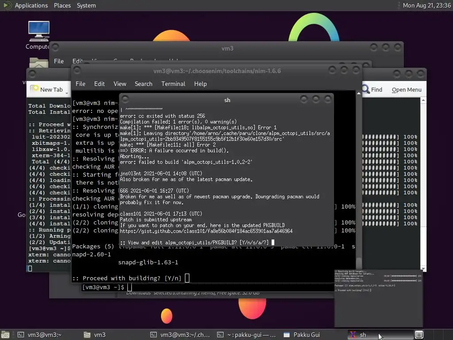Click the gist.github.com URL in sh window
Viewport: 453px width, 340px height.
click(x=206, y=231)
